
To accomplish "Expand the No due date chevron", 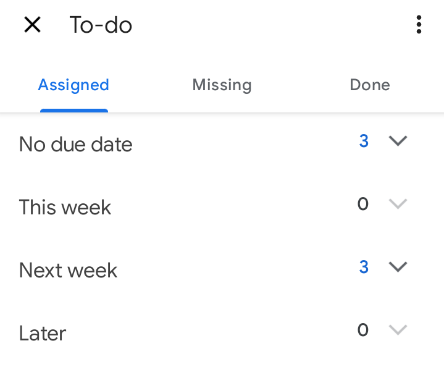I will tap(398, 141).
